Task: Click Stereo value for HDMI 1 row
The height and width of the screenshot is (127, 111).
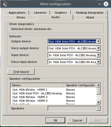Action: 70,90
